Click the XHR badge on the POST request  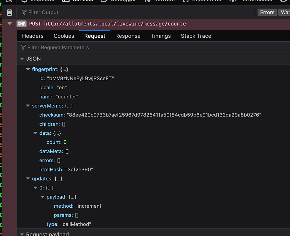point(21,24)
